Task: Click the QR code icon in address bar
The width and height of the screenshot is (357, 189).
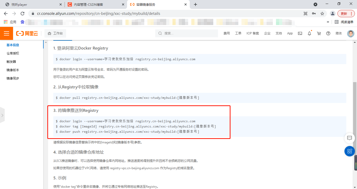Action: click(x=306, y=14)
